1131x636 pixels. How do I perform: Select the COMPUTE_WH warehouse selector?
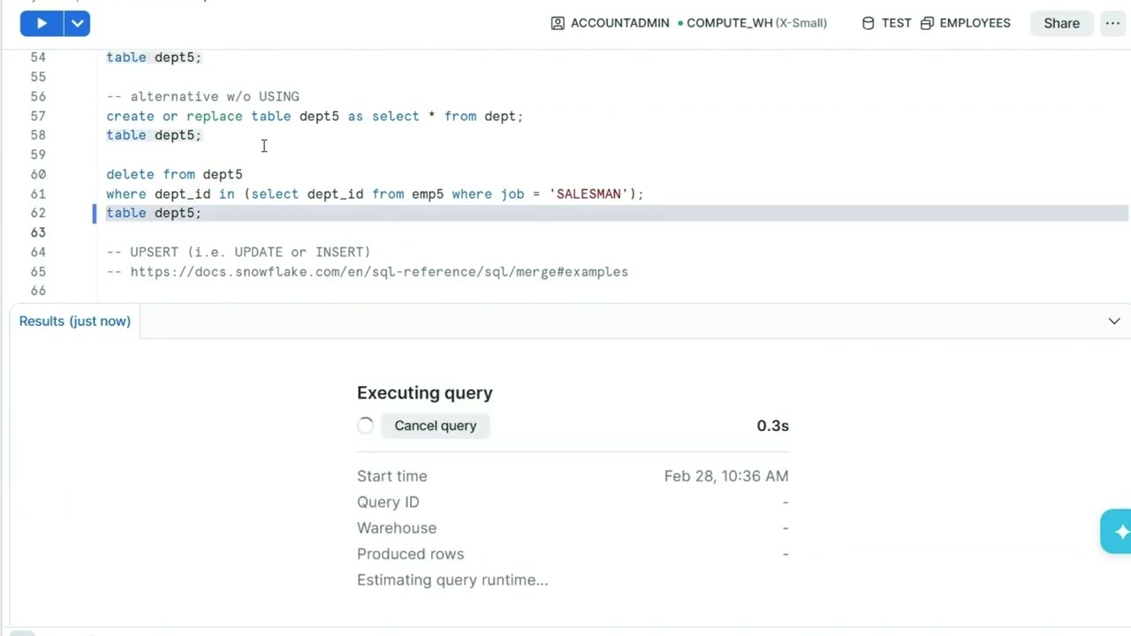pyautogui.click(x=752, y=24)
